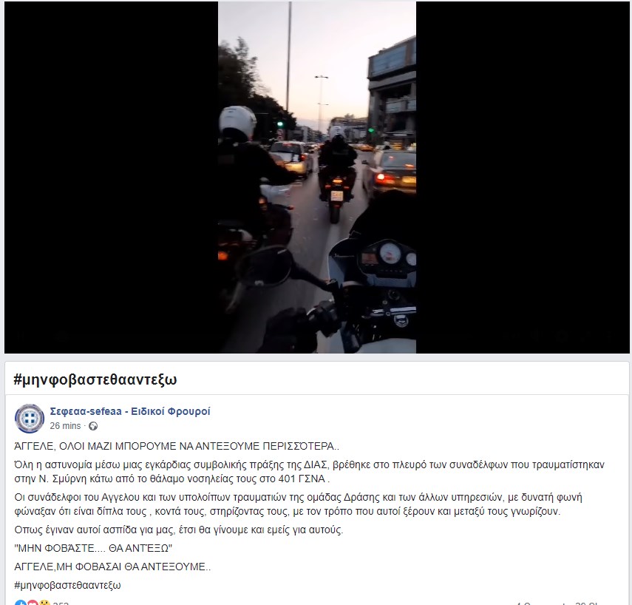Click the blue Like reaction icon
Screen dimensions: 632x605
pyautogui.click(x=21, y=603)
